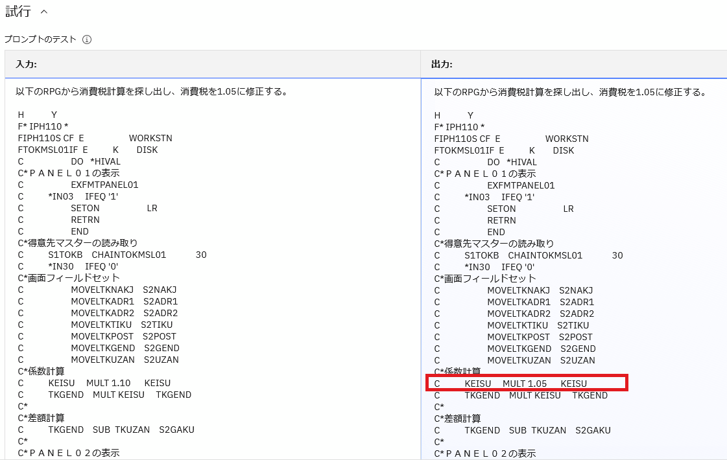Select output comment 'C*得意先マスターの読み取り'

tap(494, 244)
